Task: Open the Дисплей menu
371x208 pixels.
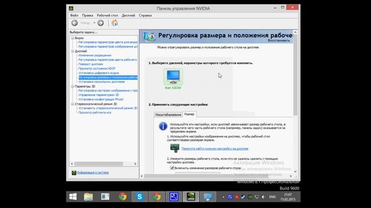Action: click(128, 16)
